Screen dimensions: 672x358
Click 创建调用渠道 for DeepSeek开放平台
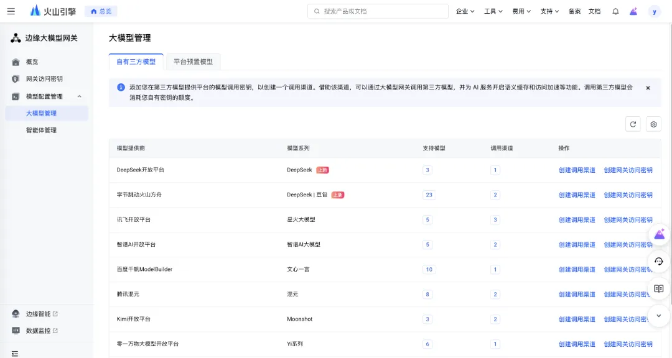tap(577, 170)
